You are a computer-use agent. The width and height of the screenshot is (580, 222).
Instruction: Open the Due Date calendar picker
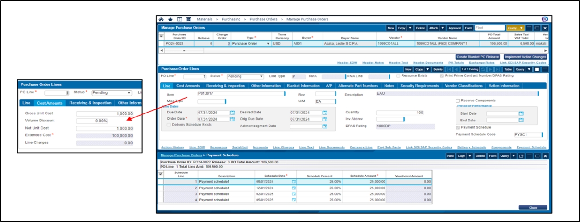click(232, 113)
